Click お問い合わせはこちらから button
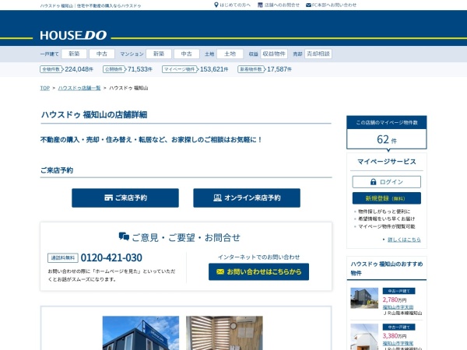Viewport: 467px width, 350px height. [258, 271]
